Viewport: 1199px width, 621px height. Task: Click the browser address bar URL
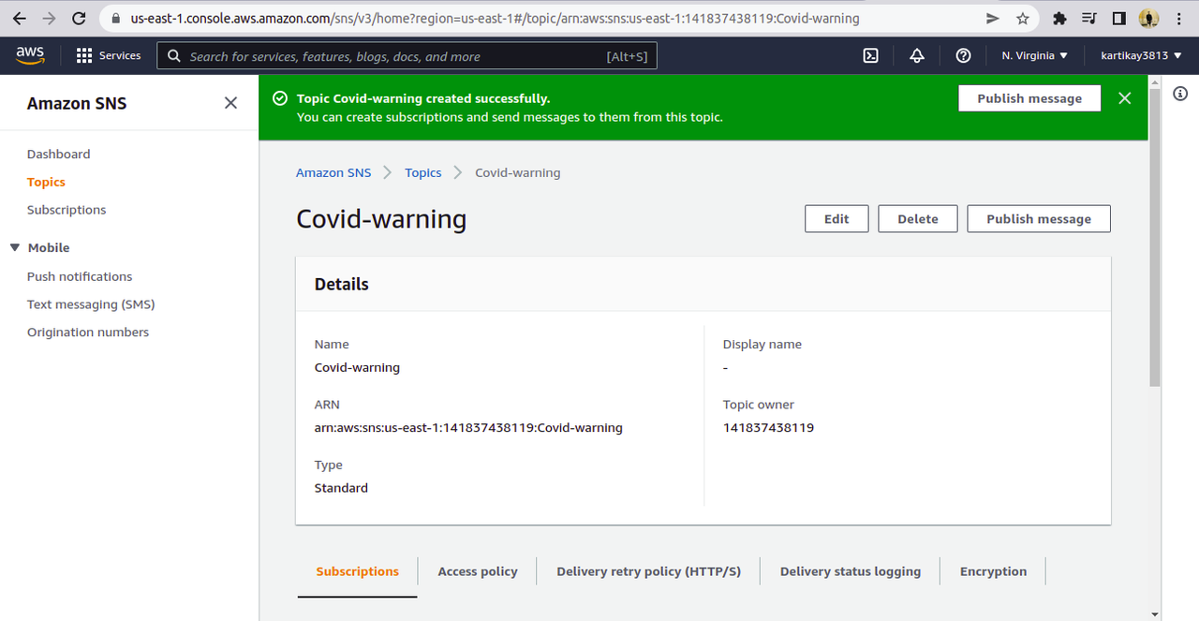click(495, 18)
